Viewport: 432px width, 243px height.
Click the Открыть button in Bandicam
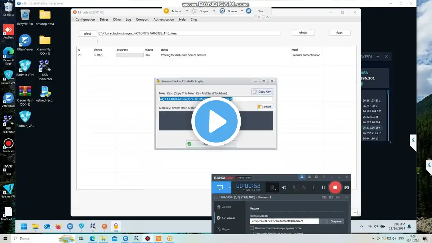point(336,221)
